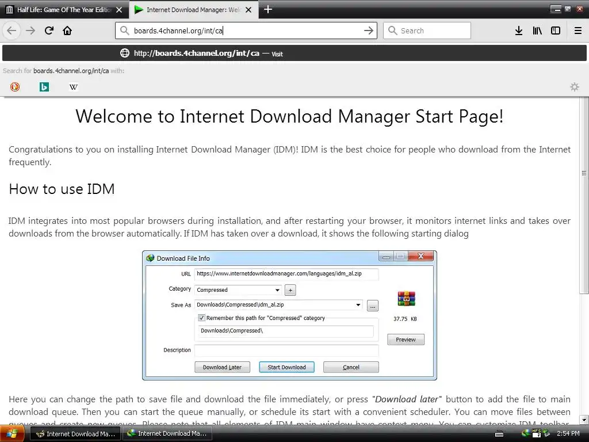Click the on-screen keyboard tray icon
The width and height of the screenshot is (589, 442).
click(499, 434)
